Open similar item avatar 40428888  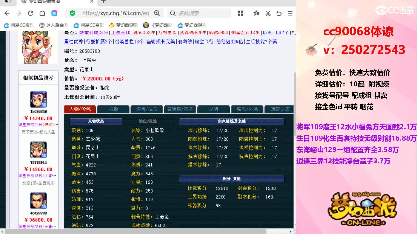38,201
